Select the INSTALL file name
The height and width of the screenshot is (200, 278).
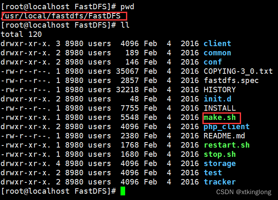tap(220, 108)
